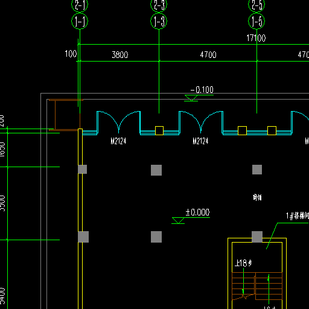
Task: Click the second M2124 door label
Action: point(200,141)
